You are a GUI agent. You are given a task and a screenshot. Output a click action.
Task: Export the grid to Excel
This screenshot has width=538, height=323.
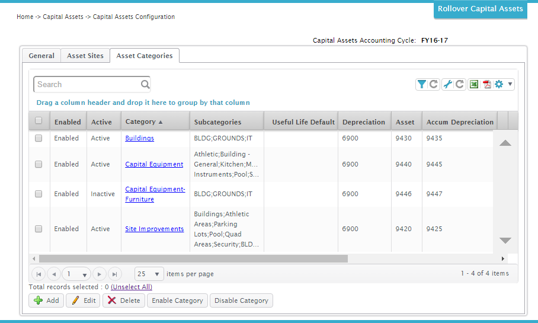tap(474, 84)
